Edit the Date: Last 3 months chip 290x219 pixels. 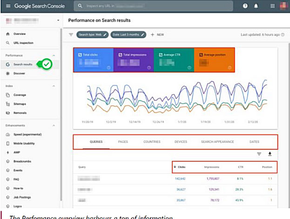pos(128,34)
